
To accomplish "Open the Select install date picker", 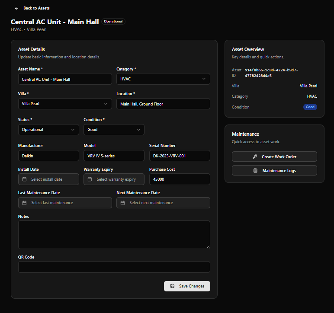I will click(48, 179).
